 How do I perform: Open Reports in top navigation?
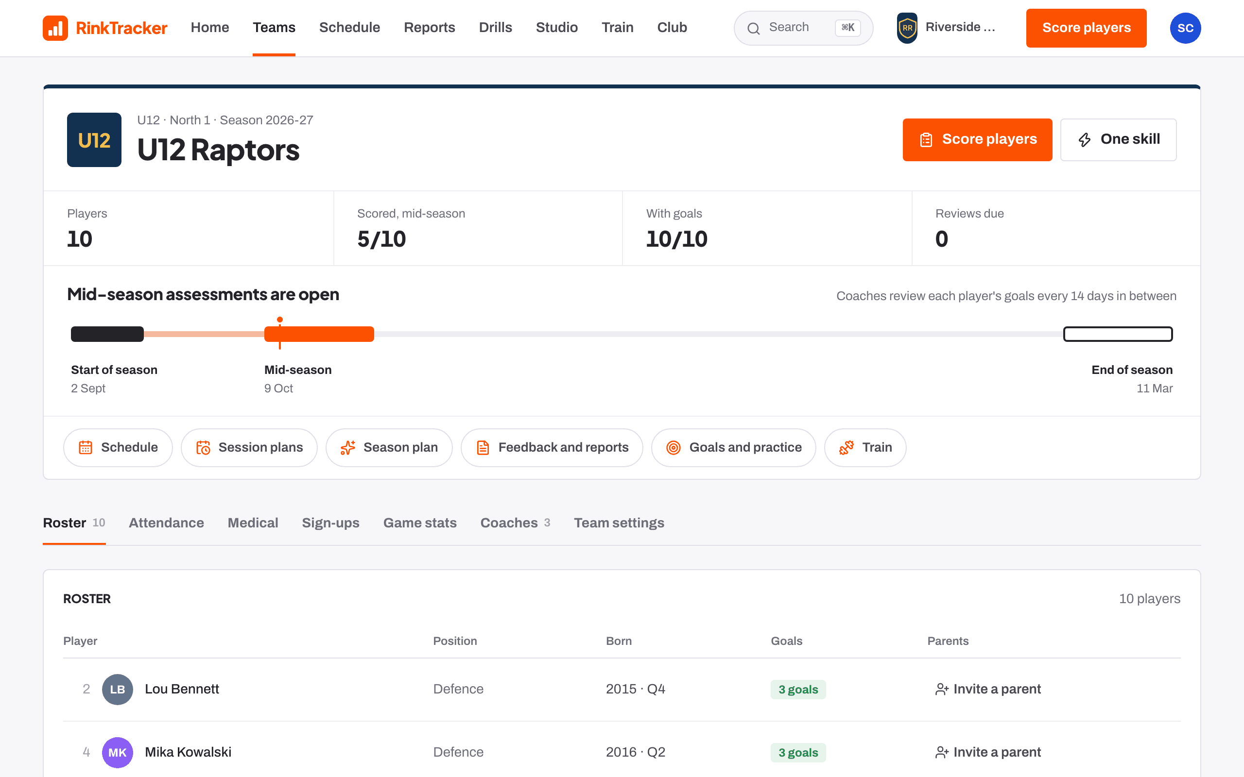coord(429,28)
